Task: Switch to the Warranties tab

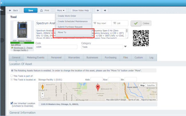Action: click(74, 57)
